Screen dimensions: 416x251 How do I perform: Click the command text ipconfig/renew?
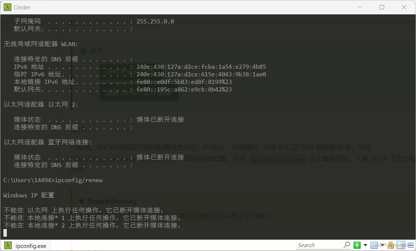click(78, 180)
